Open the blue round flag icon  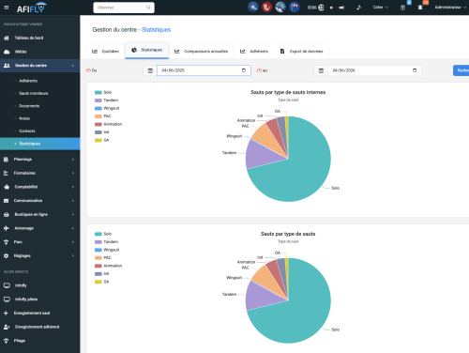295,7
